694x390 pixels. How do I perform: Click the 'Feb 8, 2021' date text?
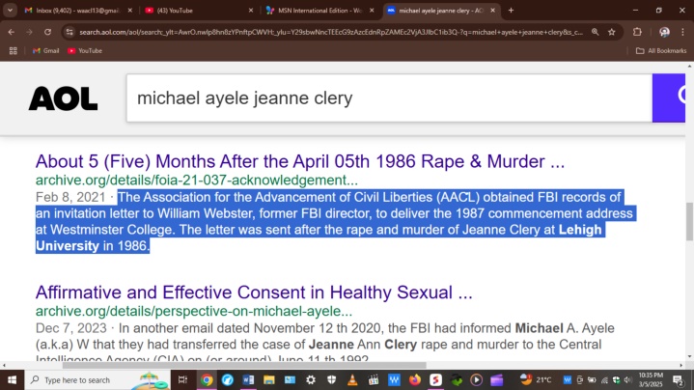coord(70,197)
